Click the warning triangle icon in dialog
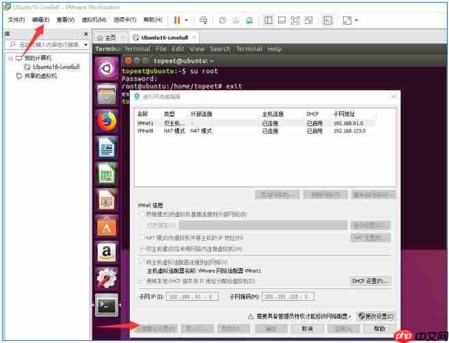This screenshot has height=343, width=449. [x=251, y=316]
